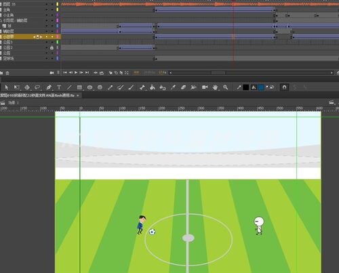Hide the 足球场 layer

pyautogui.click(x=47, y=58)
